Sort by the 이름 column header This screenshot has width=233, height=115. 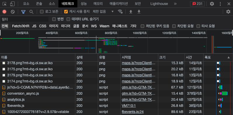[x=38, y=57]
